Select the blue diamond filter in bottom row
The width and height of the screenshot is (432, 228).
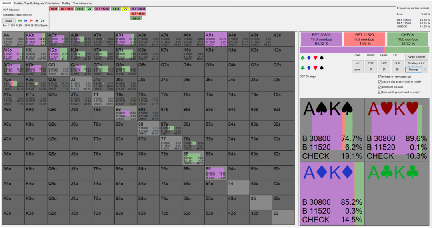(x=309, y=68)
